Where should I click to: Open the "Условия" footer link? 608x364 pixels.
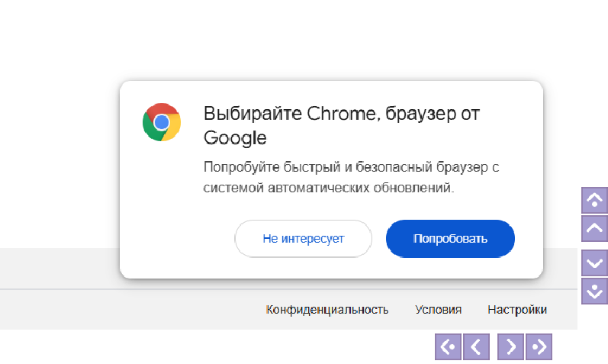click(x=438, y=310)
